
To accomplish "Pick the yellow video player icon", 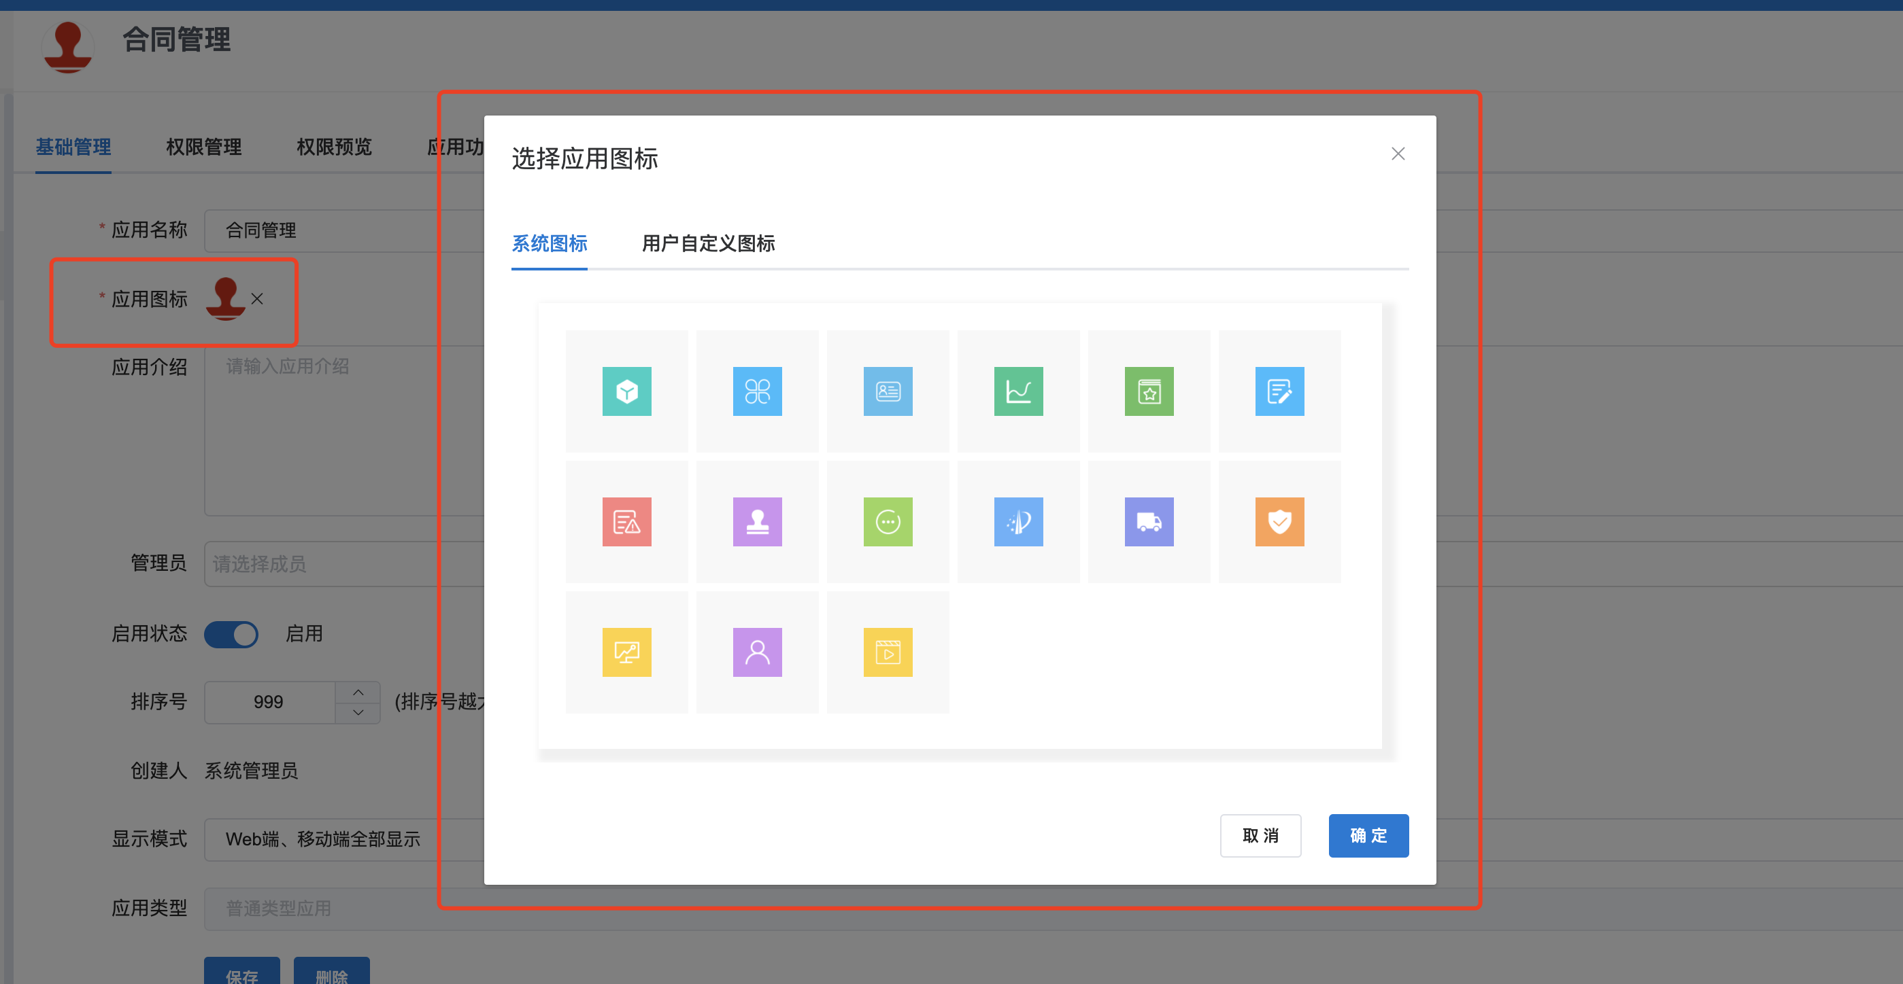I will [x=888, y=652].
